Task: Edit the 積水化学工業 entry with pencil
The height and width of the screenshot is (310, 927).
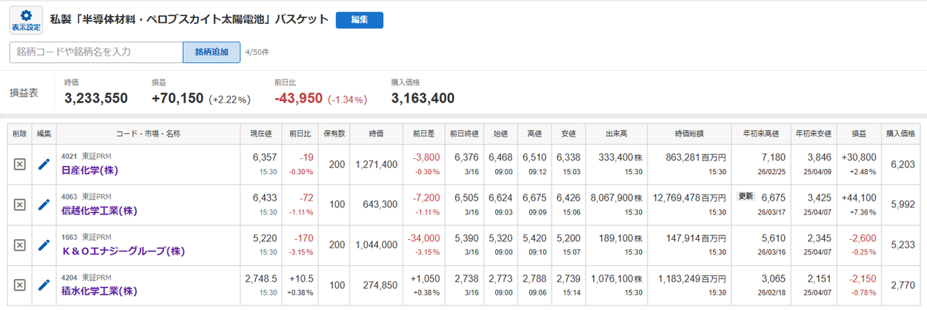Action: pos(44,285)
